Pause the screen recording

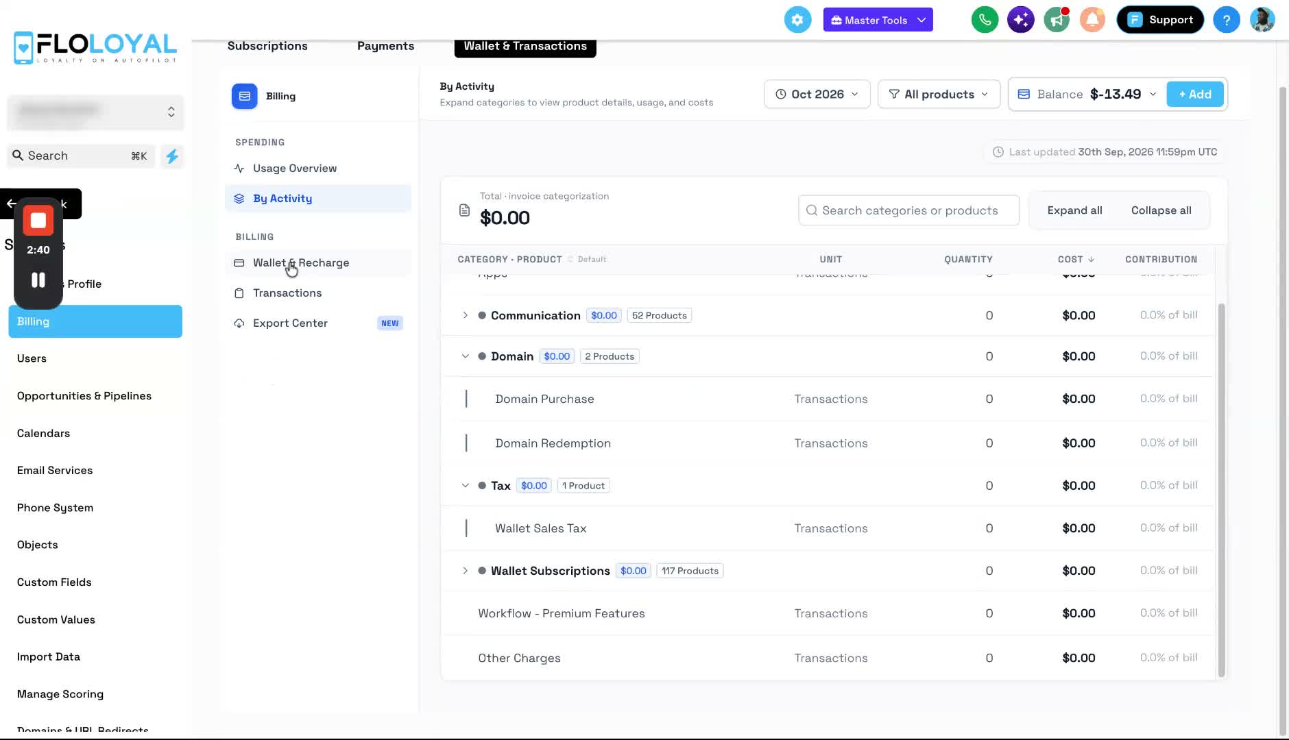click(38, 280)
